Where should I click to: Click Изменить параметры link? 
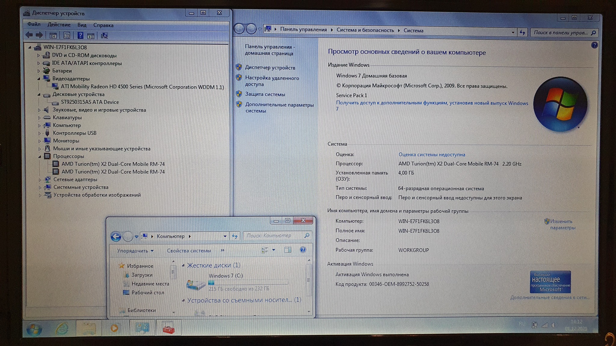click(x=562, y=224)
